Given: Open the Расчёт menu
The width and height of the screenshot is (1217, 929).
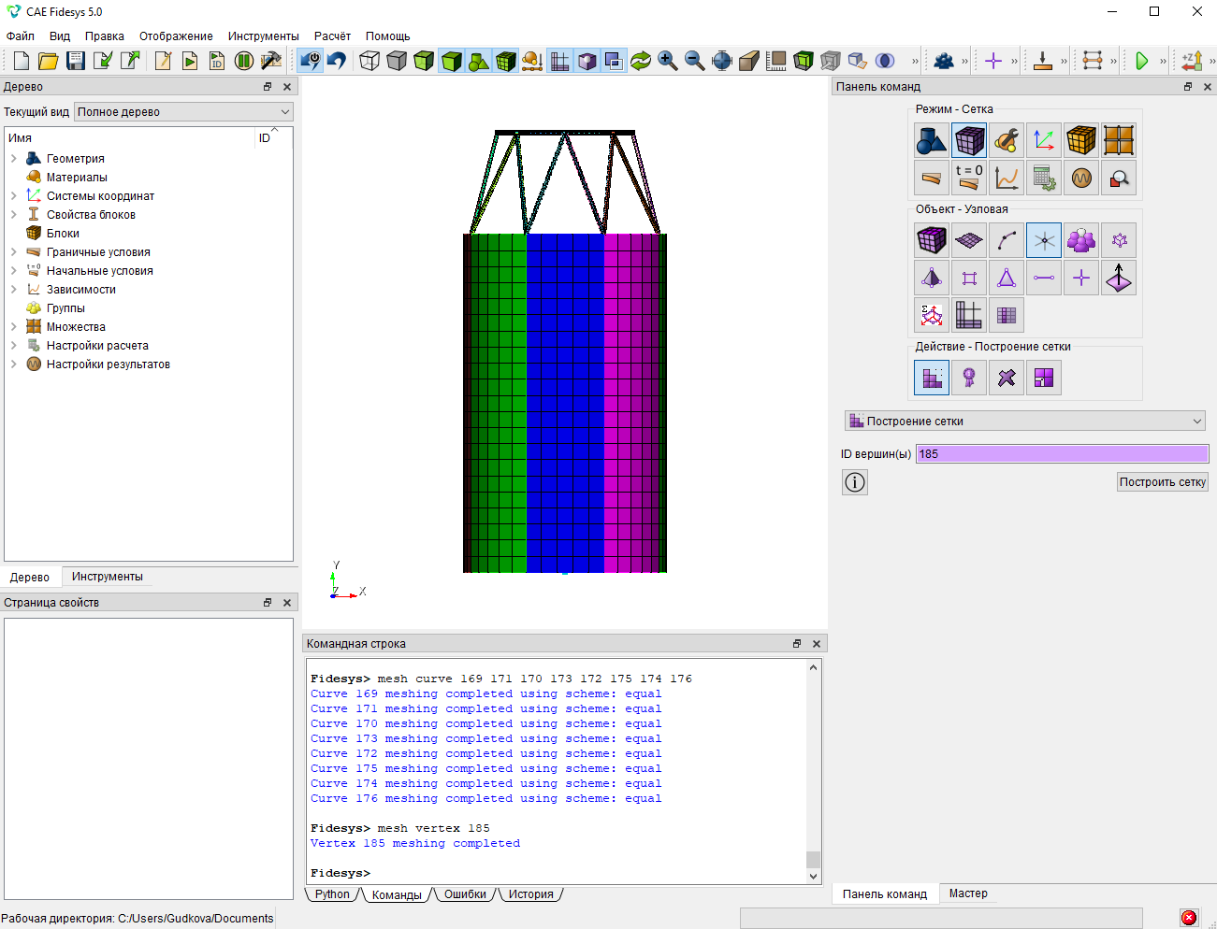Looking at the screenshot, I should [x=332, y=36].
